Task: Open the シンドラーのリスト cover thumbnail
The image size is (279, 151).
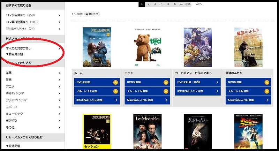Action: [x=198, y=131]
